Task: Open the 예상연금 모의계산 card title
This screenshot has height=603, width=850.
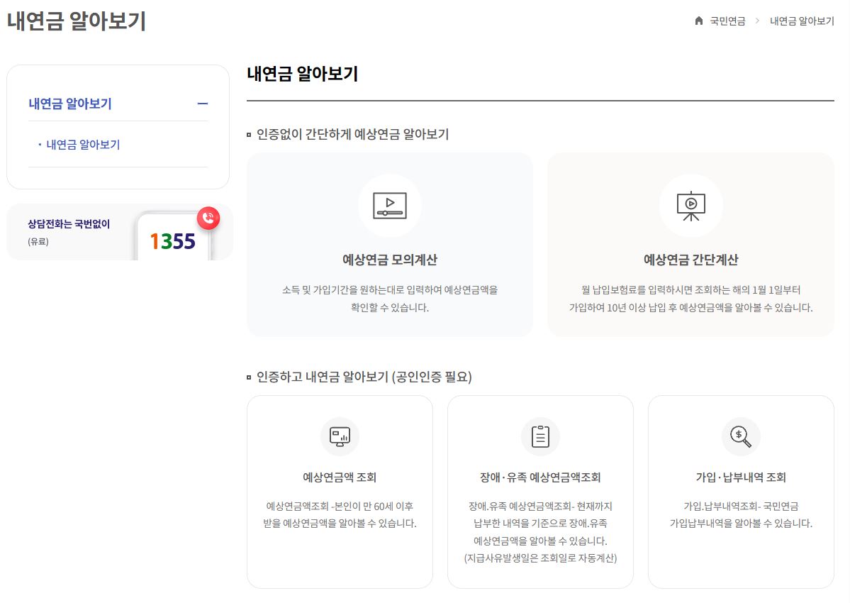Action: pyautogui.click(x=390, y=260)
